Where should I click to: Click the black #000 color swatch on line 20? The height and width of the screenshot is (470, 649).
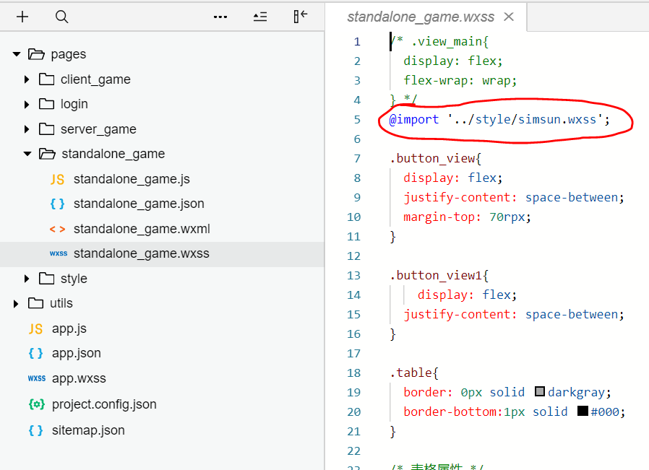click(583, 411)
